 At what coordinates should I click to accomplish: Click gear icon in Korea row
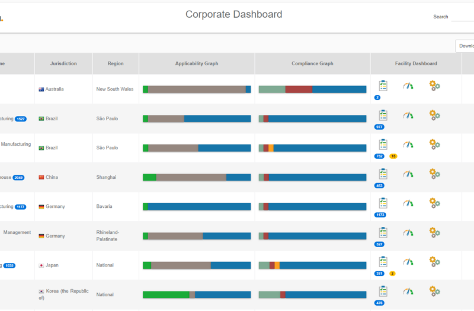pos(434,291)
